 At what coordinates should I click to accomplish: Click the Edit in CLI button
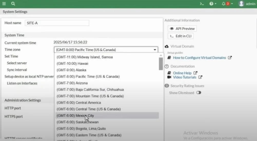tap(180, 36)
